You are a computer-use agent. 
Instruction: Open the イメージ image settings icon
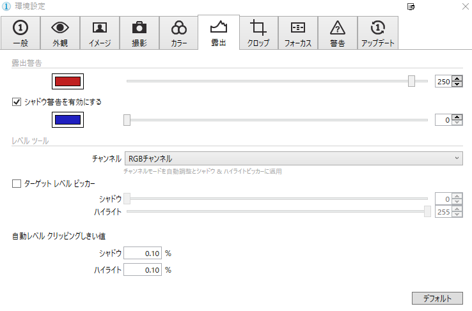click(99, 28)
